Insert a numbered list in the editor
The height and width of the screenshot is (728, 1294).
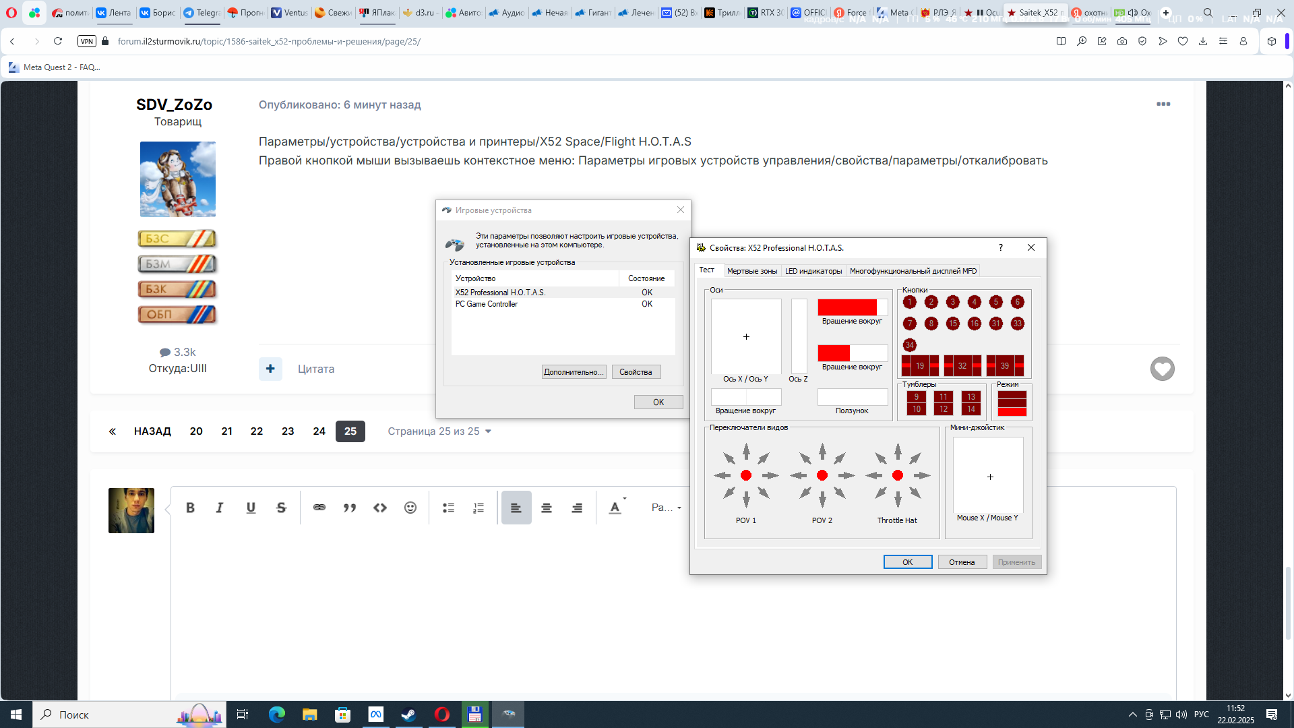coord(479,508)
